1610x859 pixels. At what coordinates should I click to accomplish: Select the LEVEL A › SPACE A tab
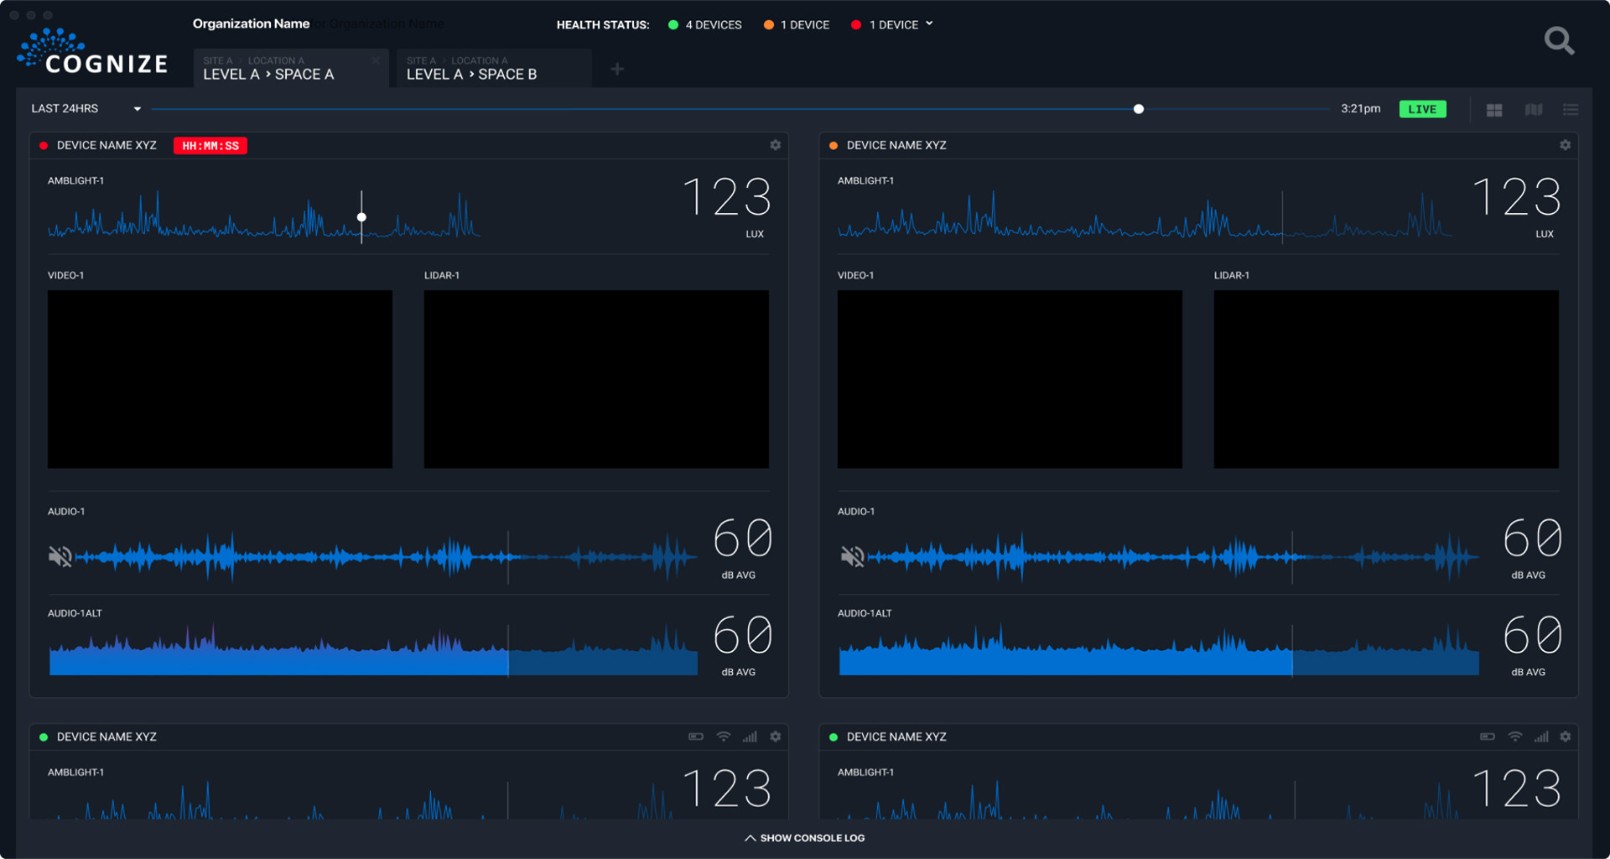coord(290,68)
